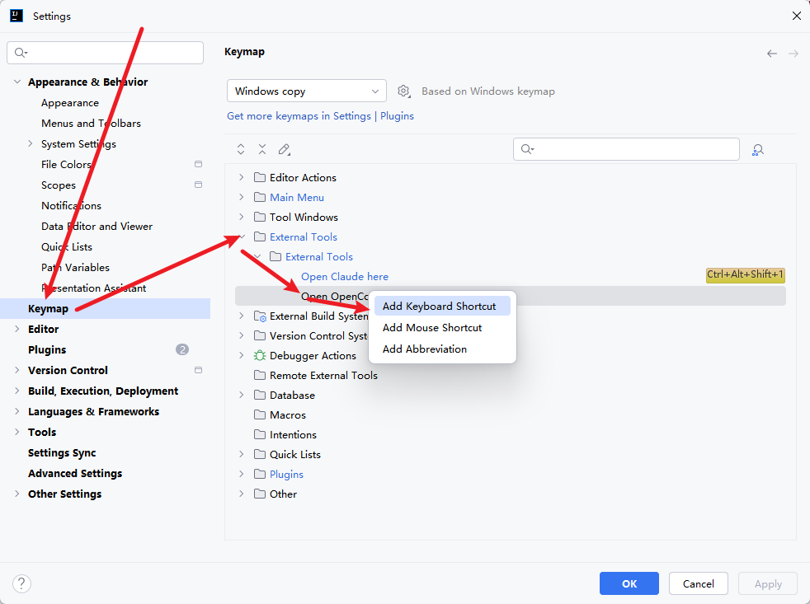Image resolution: width=810 pixels, height=604 pixels.
Task: Click the Expand All icon in keymap toolbar
Action: point(241,150)
